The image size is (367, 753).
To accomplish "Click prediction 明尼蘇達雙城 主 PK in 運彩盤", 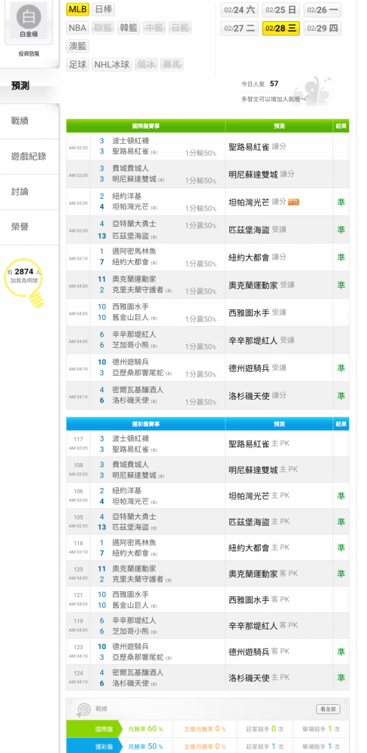I will point(263,470).
